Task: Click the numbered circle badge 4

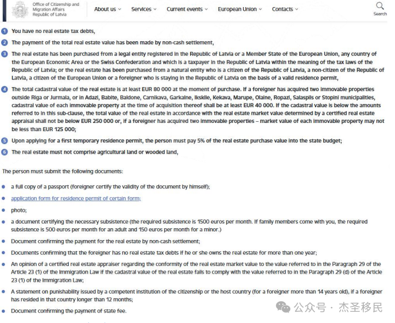Action: pos(5,89)
